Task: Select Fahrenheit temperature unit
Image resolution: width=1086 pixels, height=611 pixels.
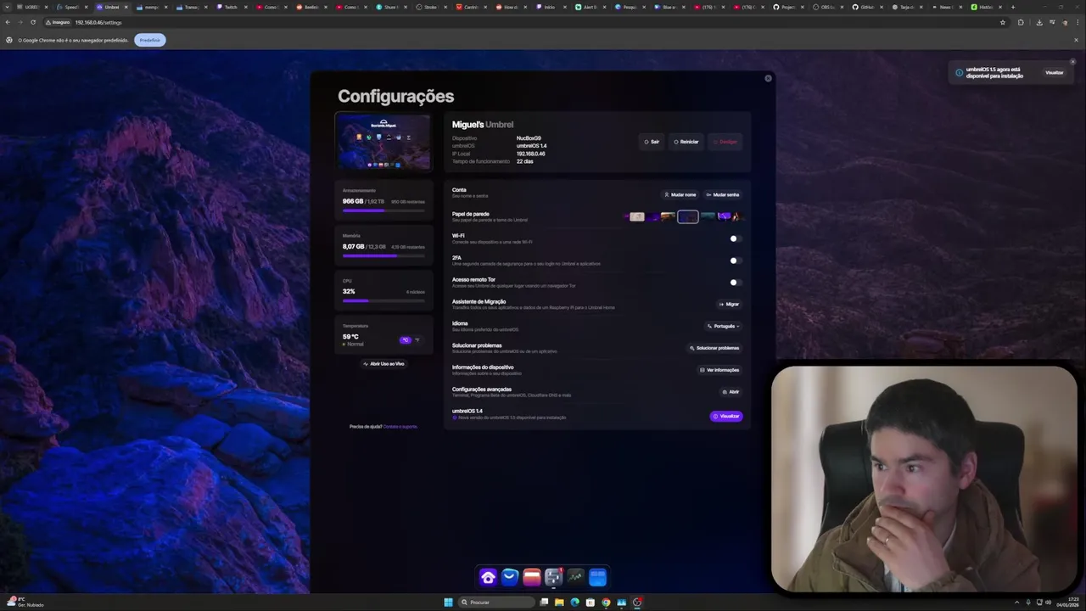Action: tap(417, 339)
